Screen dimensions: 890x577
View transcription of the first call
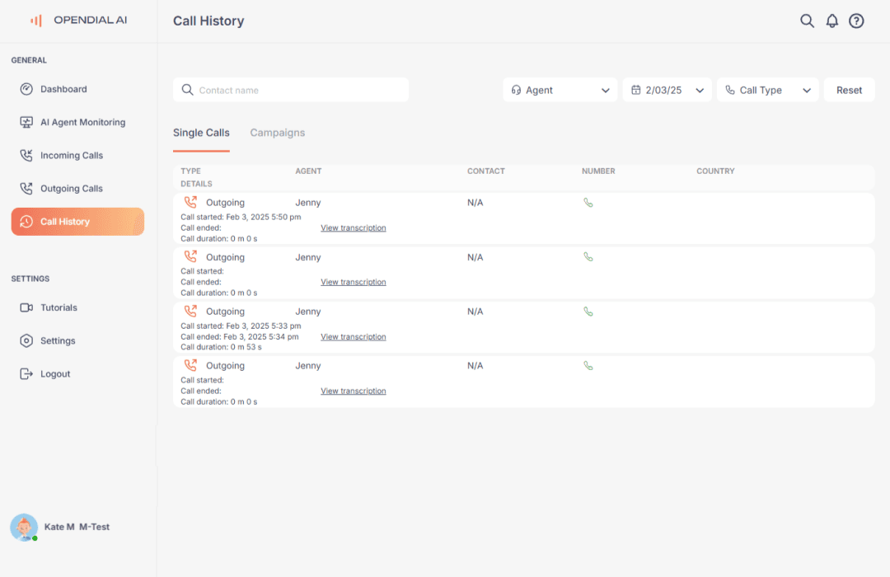click(x=354, y=228)
